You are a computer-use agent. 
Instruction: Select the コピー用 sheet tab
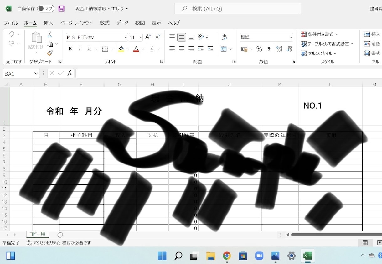coord(38,234)
